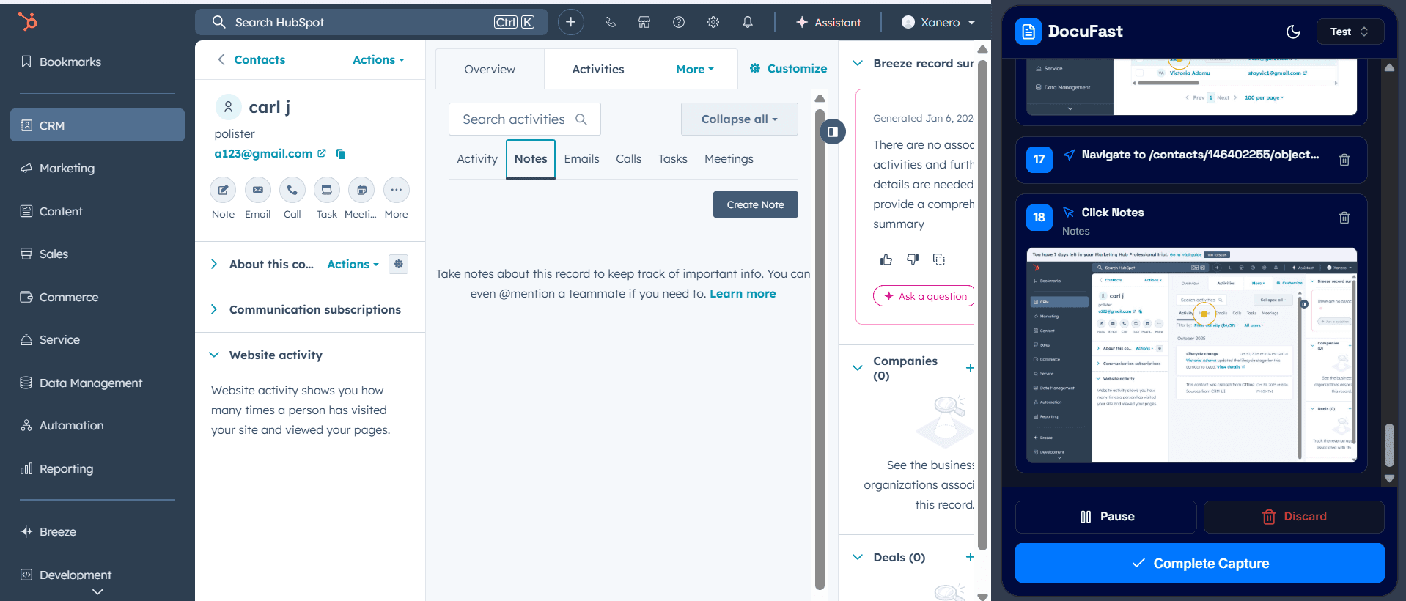
Task: Click the Search HubSpot field
Action: 371,22
